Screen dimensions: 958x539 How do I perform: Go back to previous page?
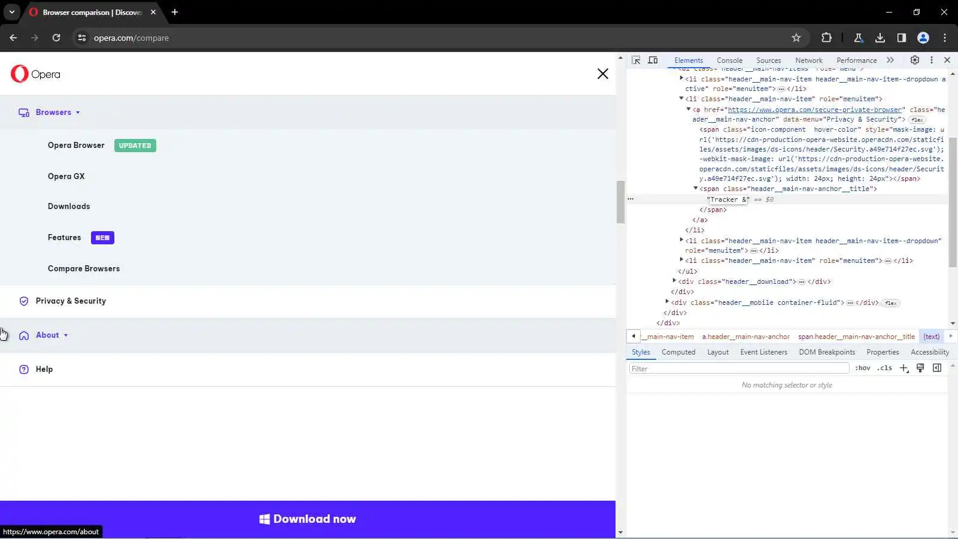tap(13, 38)
